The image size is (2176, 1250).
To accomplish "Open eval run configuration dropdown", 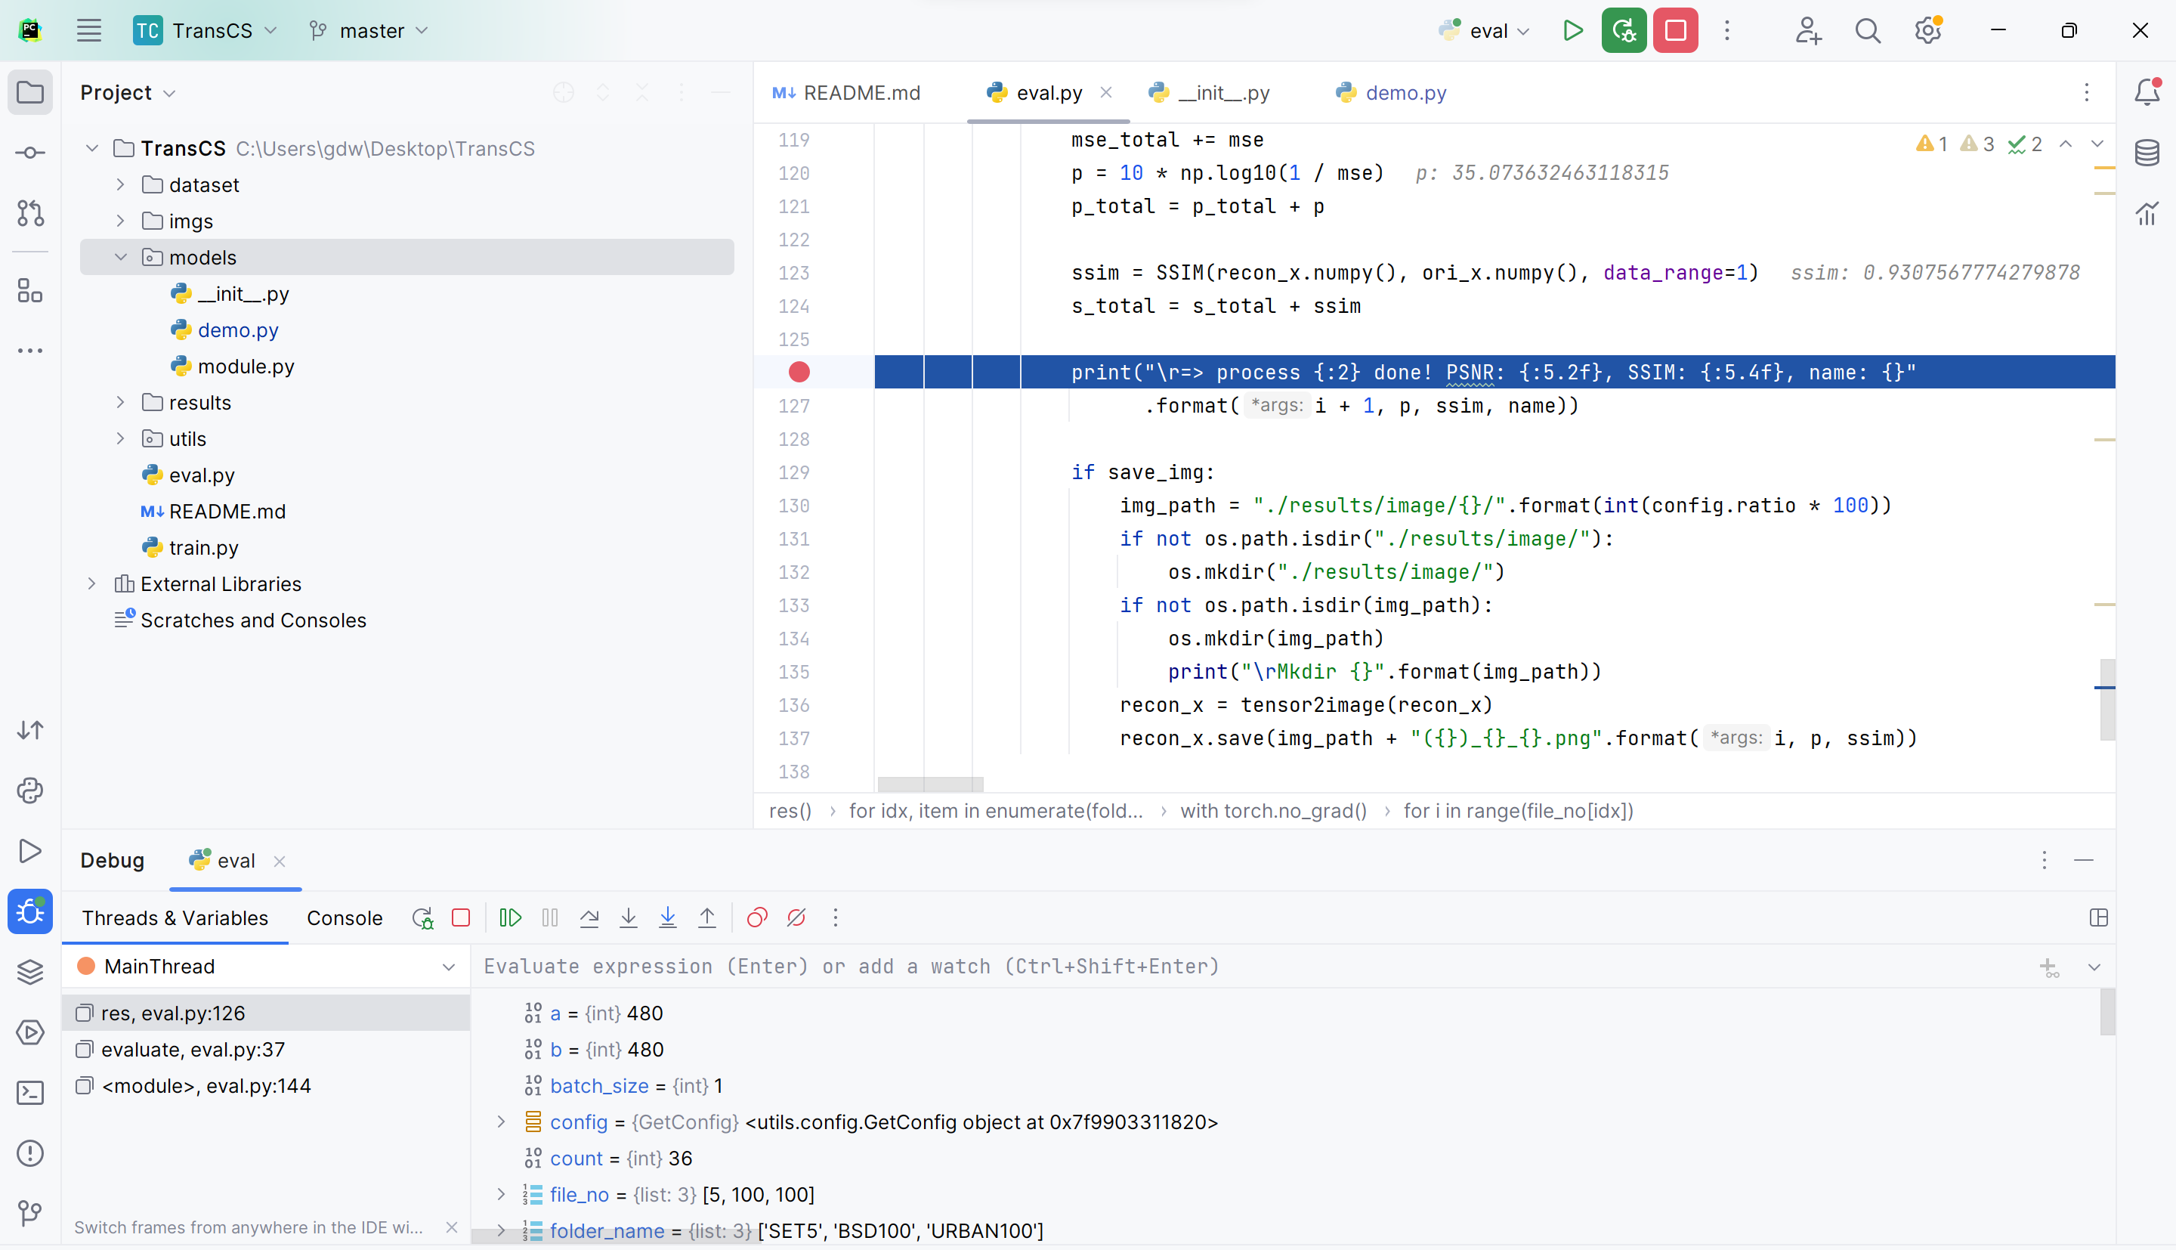I will point(1485,31).
